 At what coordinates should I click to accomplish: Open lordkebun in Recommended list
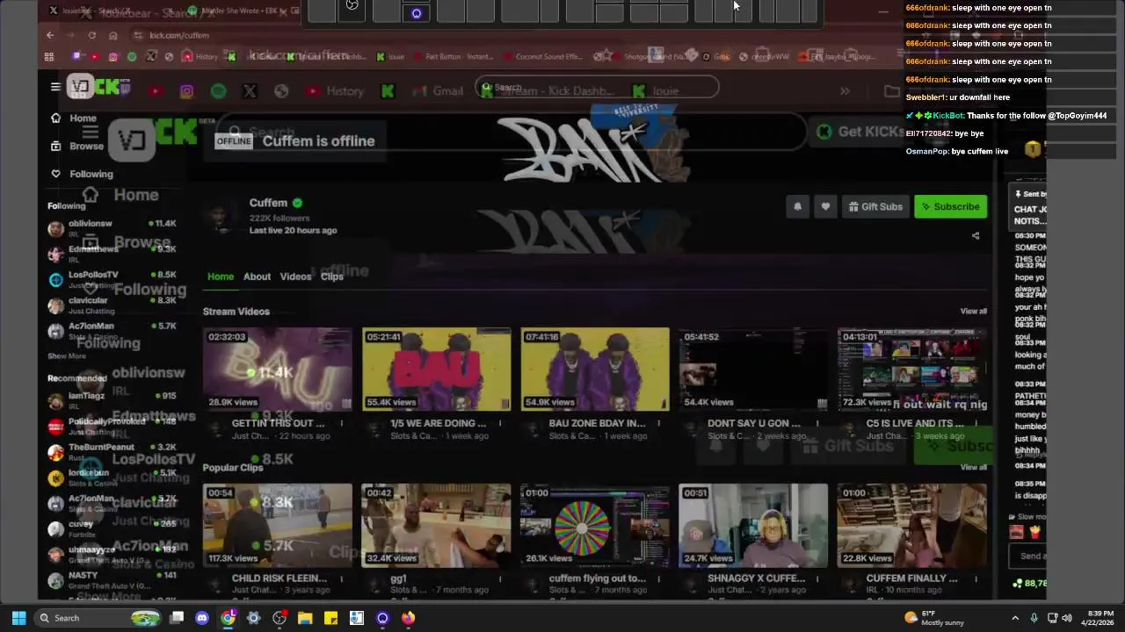pos(112,478)
